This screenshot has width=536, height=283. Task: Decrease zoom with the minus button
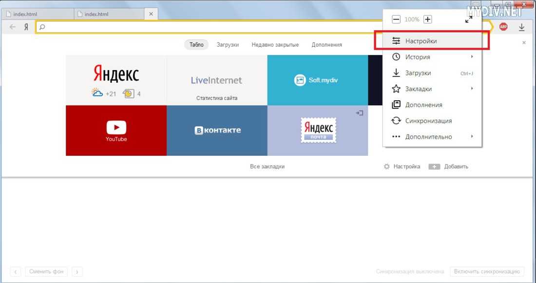coord(396,19)
